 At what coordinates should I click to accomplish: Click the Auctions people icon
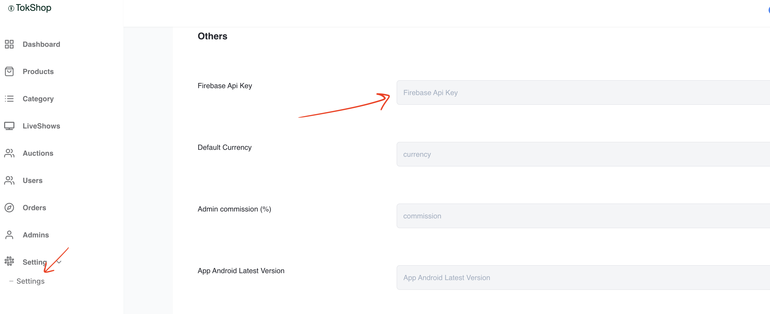tap(9, 153)
